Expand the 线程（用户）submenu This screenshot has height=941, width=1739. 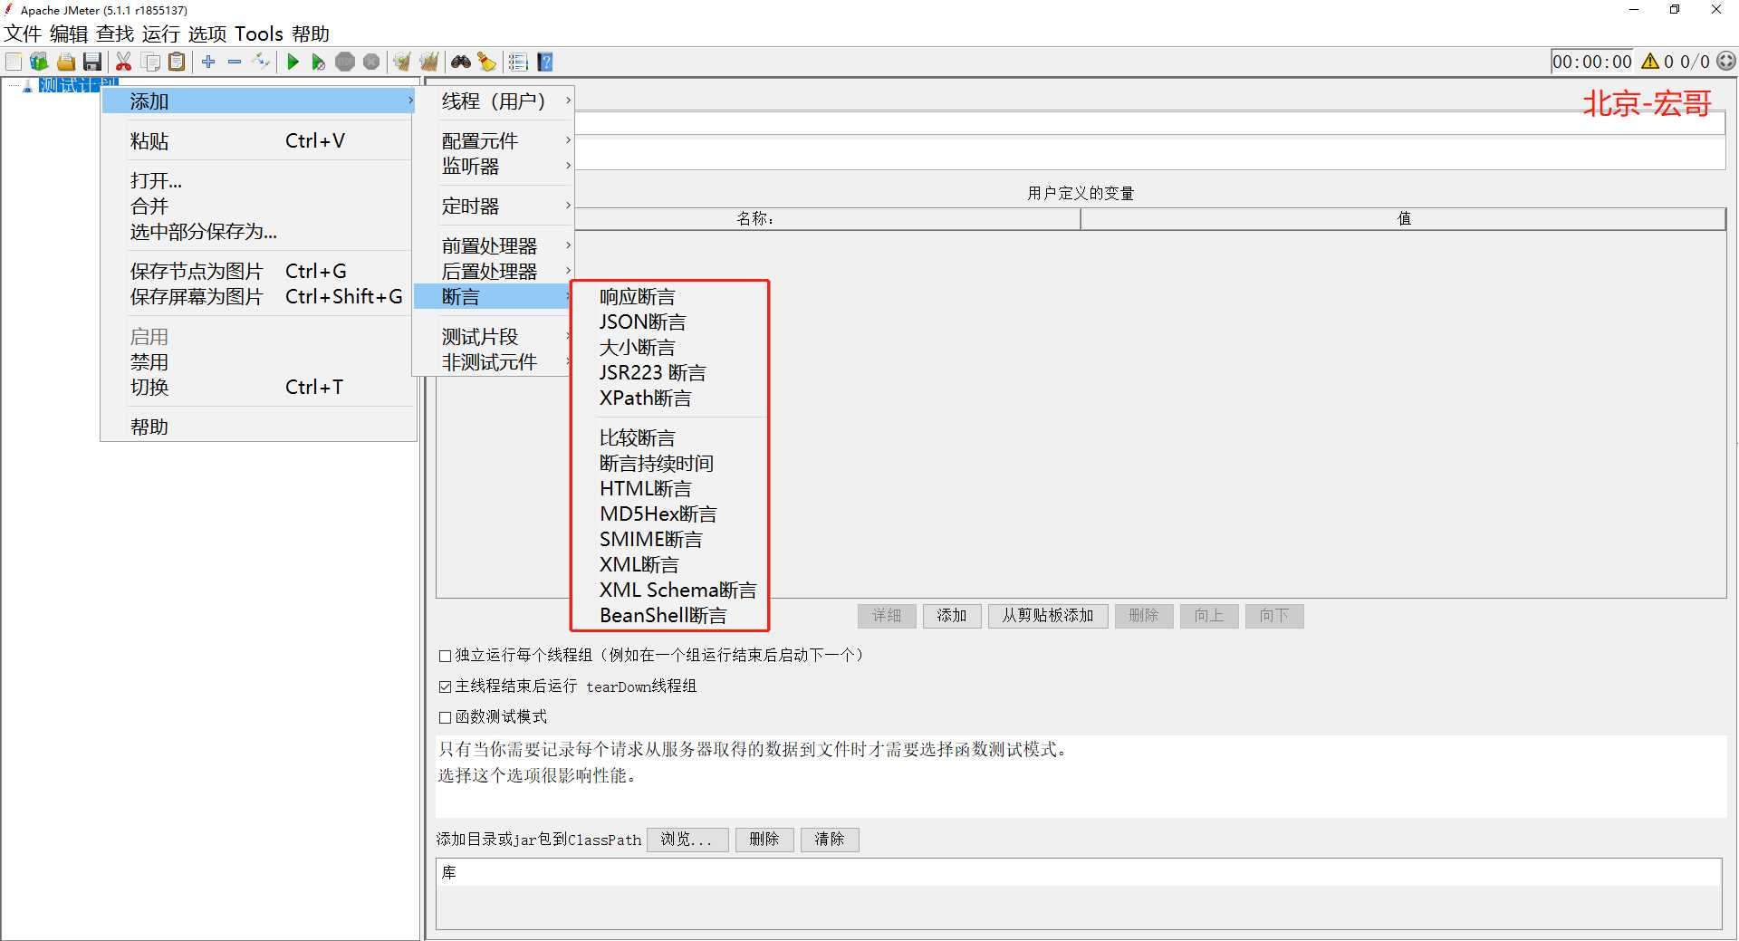point(494,101)
